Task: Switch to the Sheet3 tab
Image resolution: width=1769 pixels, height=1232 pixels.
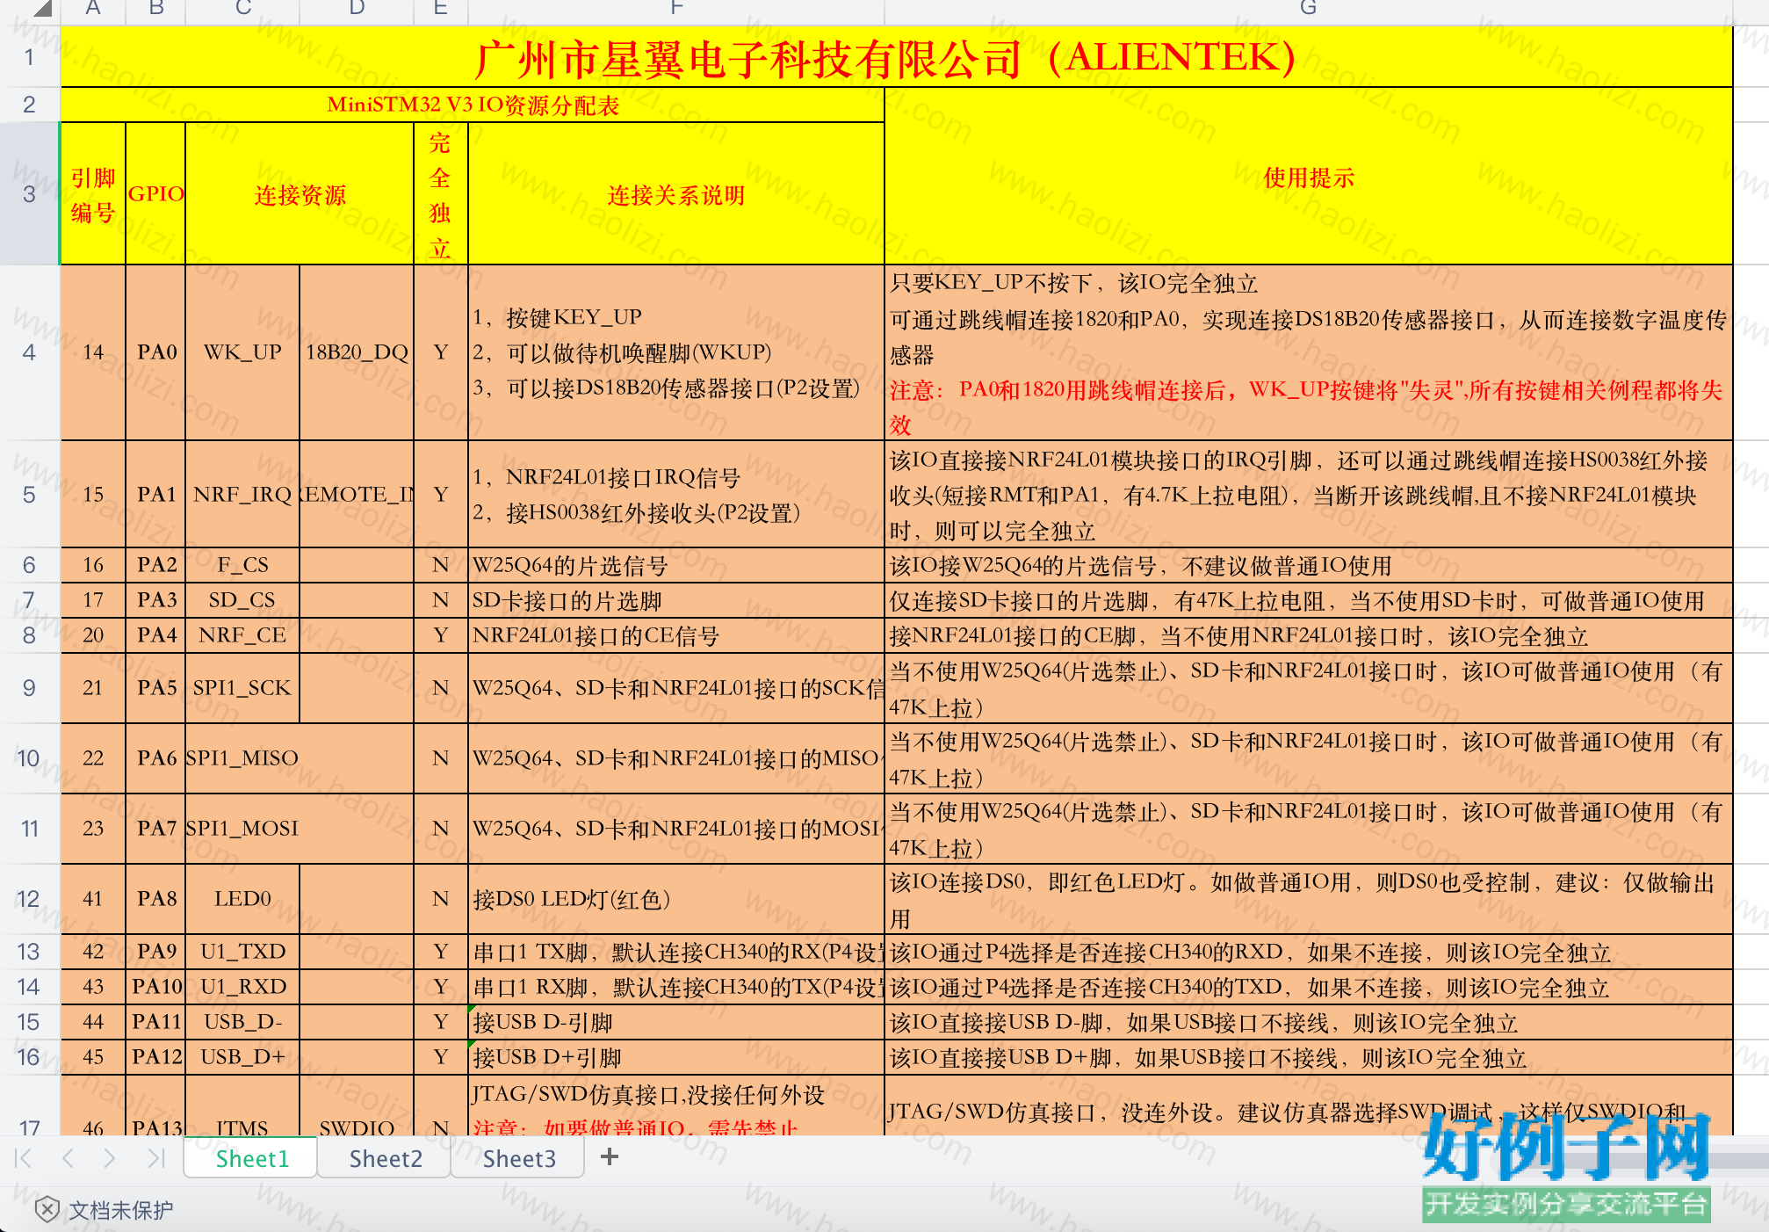Action: 519,1158
